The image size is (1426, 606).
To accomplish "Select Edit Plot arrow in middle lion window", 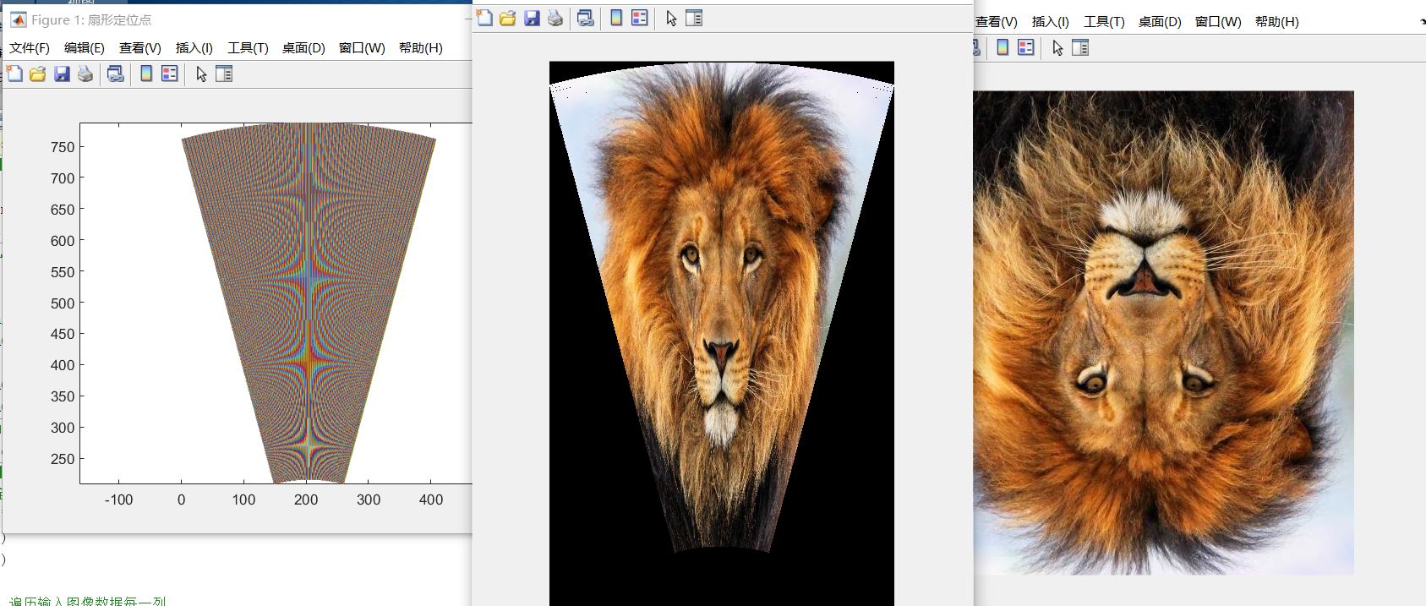I will pyautogui.click(x=671, y=19).
